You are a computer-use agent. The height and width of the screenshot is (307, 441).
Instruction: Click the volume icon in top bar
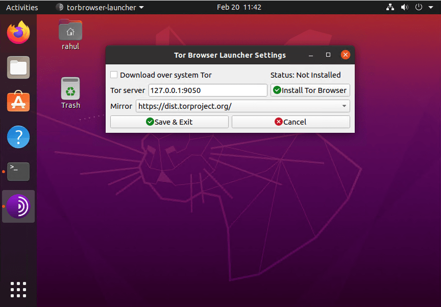[x=404, y=7]
